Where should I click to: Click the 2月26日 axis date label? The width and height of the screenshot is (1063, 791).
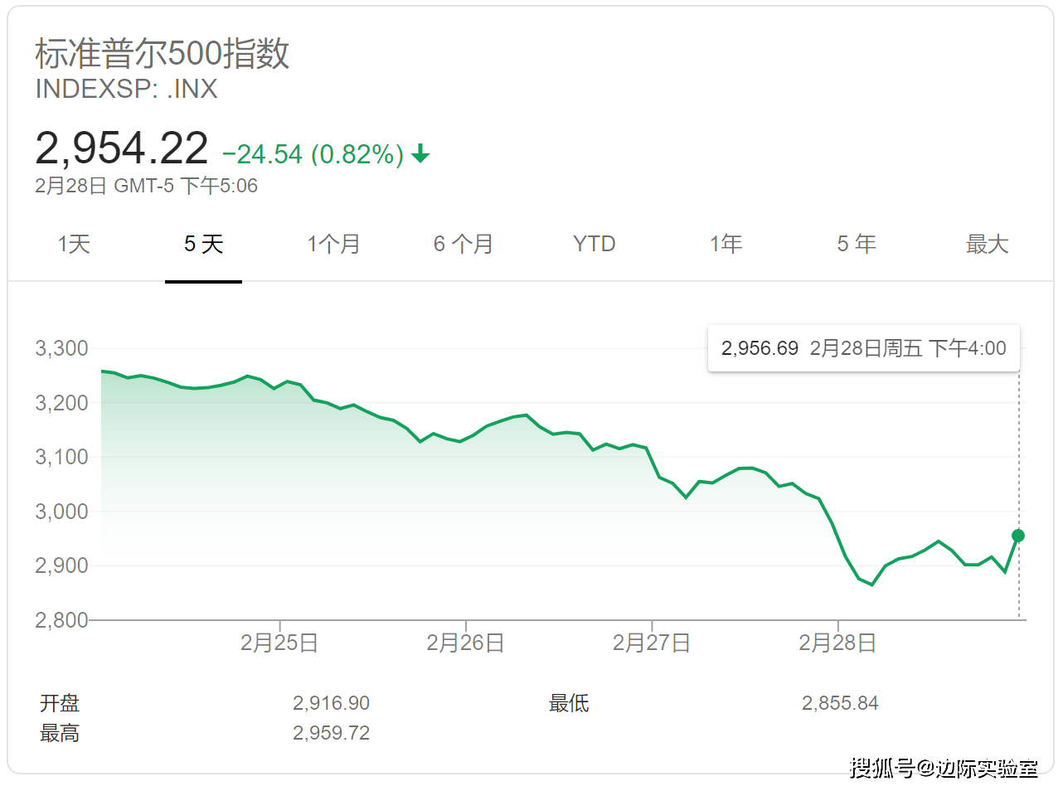pyautogui.click(x=465, y=643)
